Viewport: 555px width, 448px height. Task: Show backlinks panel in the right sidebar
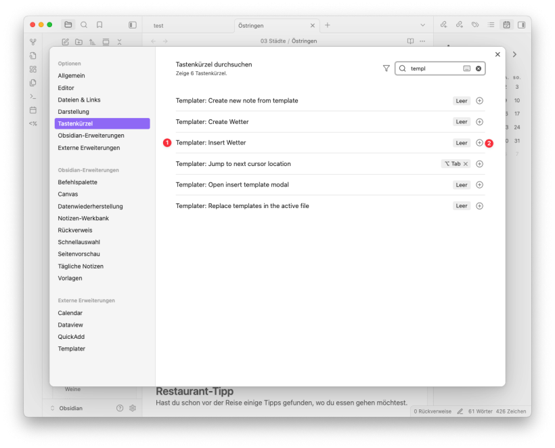(x=443, y=24)
